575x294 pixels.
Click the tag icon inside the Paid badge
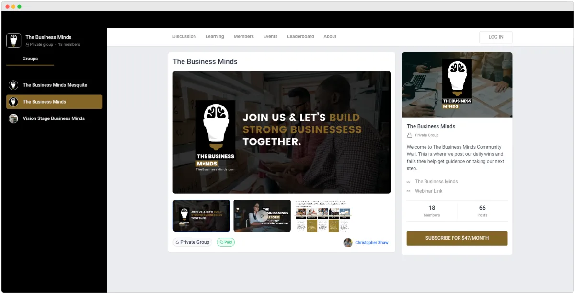point(220,242)
